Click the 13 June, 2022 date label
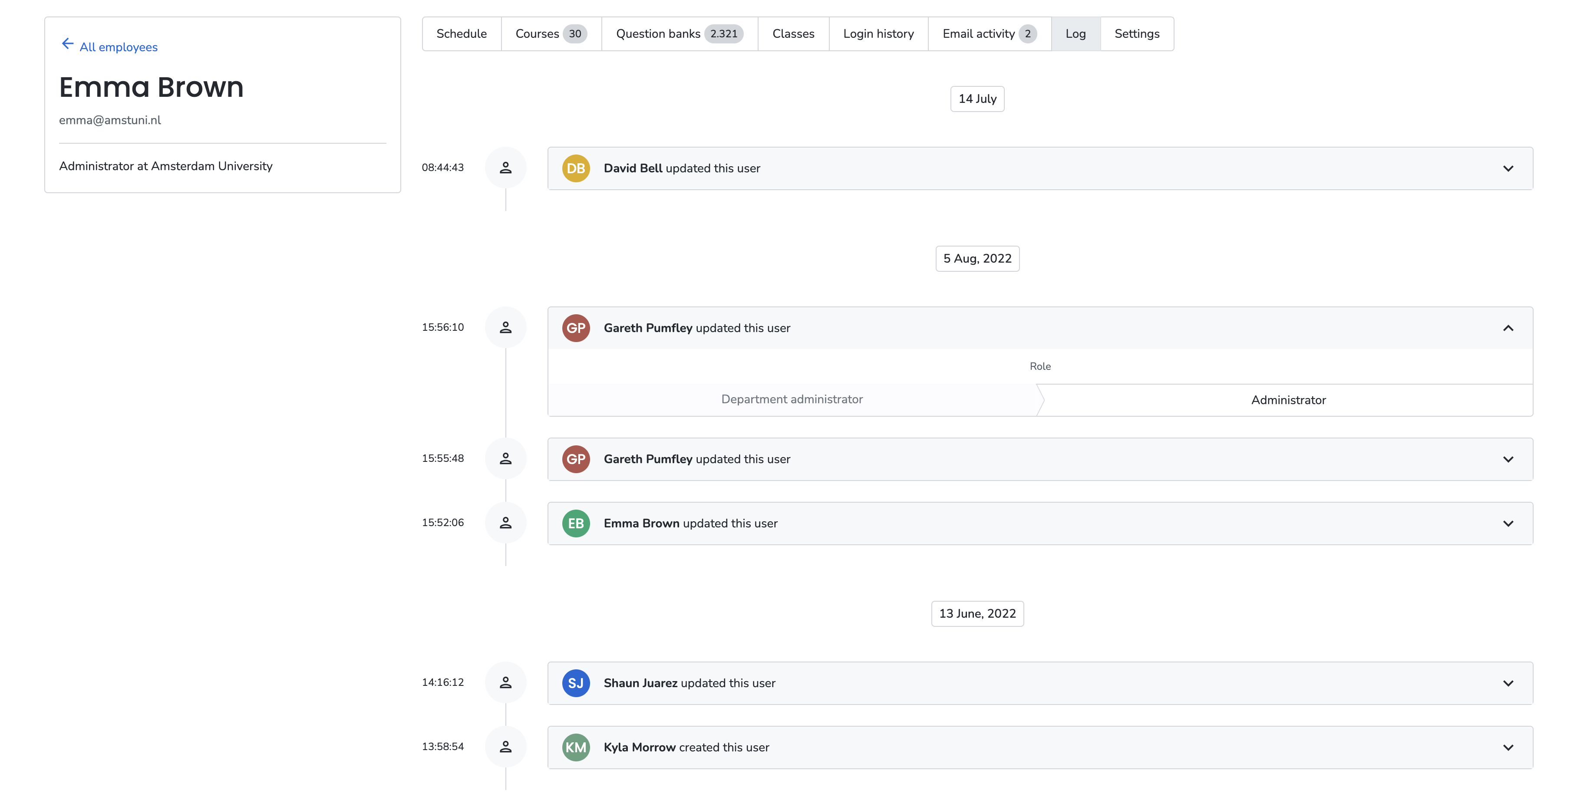Image resolution: width=1577 pixels, height=810 pixels. tap(977, 613)
